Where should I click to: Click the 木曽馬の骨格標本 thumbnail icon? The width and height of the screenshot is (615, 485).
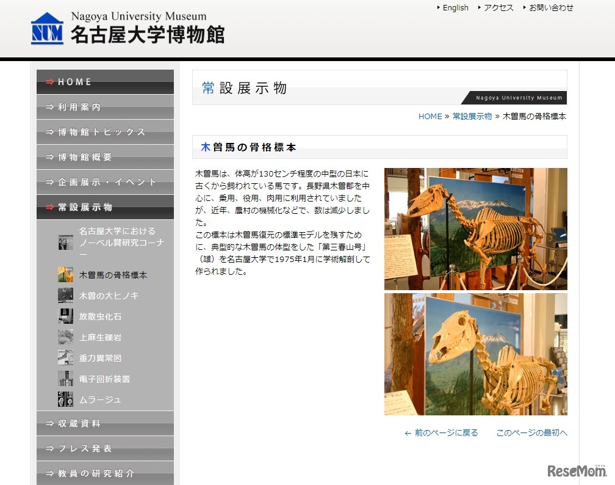(x=65, y=274)
